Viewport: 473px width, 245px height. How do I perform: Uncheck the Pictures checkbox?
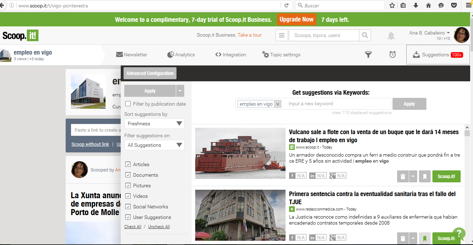[x=128, y=186]
